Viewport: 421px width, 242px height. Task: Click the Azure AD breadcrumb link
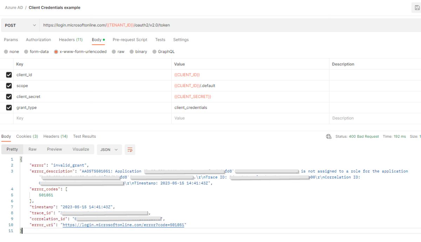point(14,7)
